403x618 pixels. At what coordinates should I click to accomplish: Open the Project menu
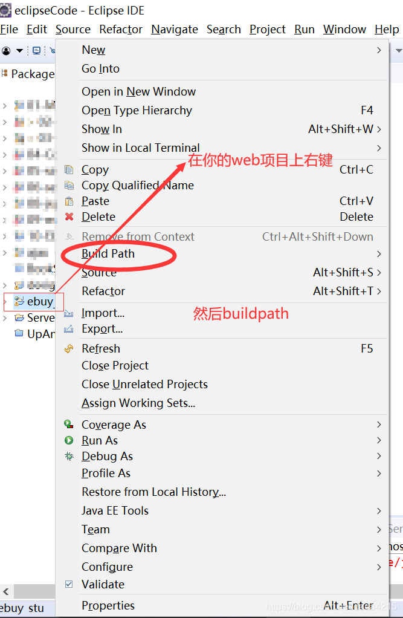click(268, 30)
